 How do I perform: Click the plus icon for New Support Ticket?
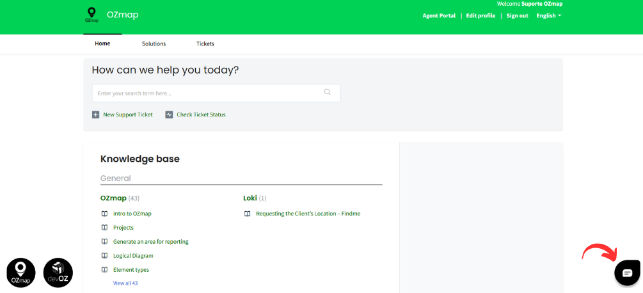[x=95, y=115]
